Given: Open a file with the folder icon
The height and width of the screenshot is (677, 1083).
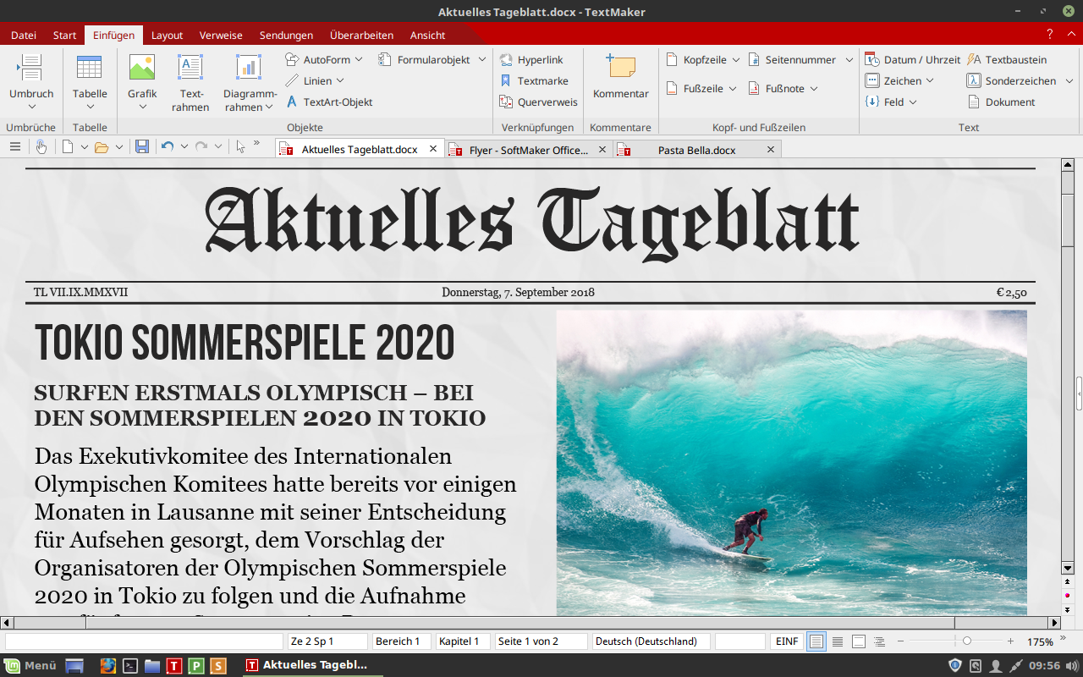Looking at the screenshot, I should point(102,147).
